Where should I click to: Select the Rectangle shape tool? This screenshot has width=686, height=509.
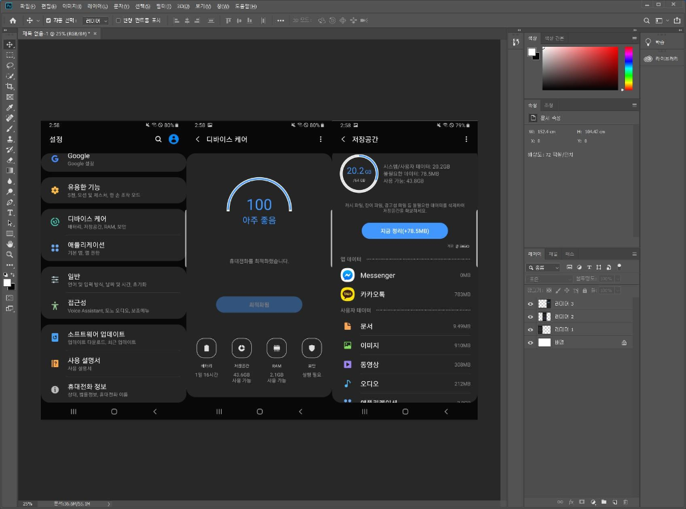(x=9, y=233)
